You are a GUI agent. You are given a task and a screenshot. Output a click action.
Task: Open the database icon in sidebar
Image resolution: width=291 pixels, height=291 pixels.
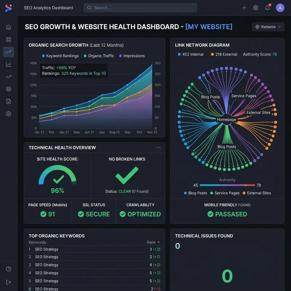point(8,89)
